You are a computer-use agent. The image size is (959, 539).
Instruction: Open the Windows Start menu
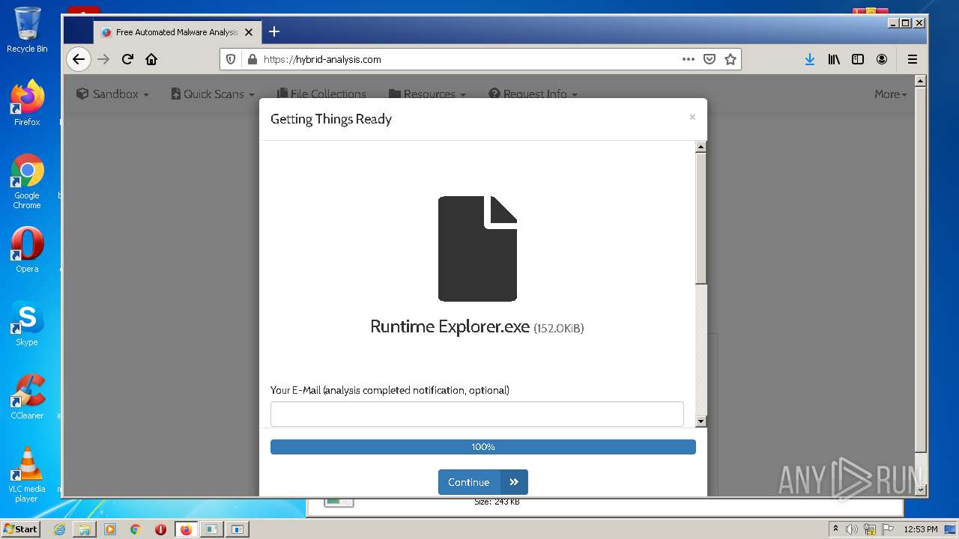(x=20, y=529)
